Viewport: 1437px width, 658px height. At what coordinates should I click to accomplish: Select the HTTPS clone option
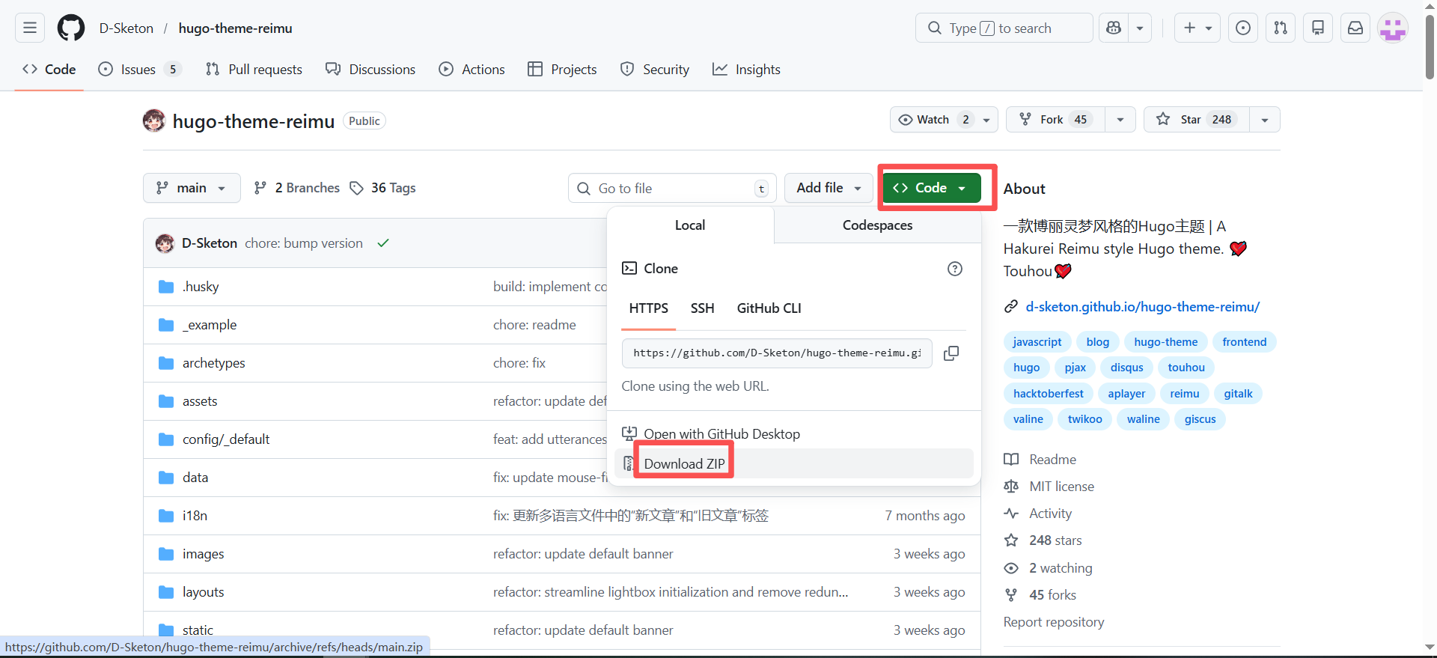tap(648, 308)
